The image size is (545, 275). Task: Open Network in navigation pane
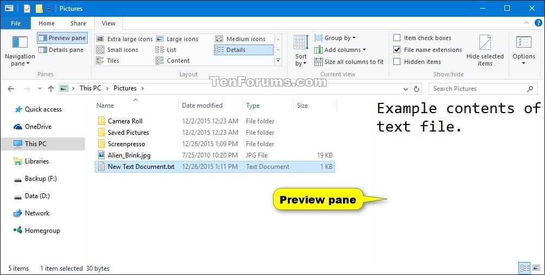(31, 213)
